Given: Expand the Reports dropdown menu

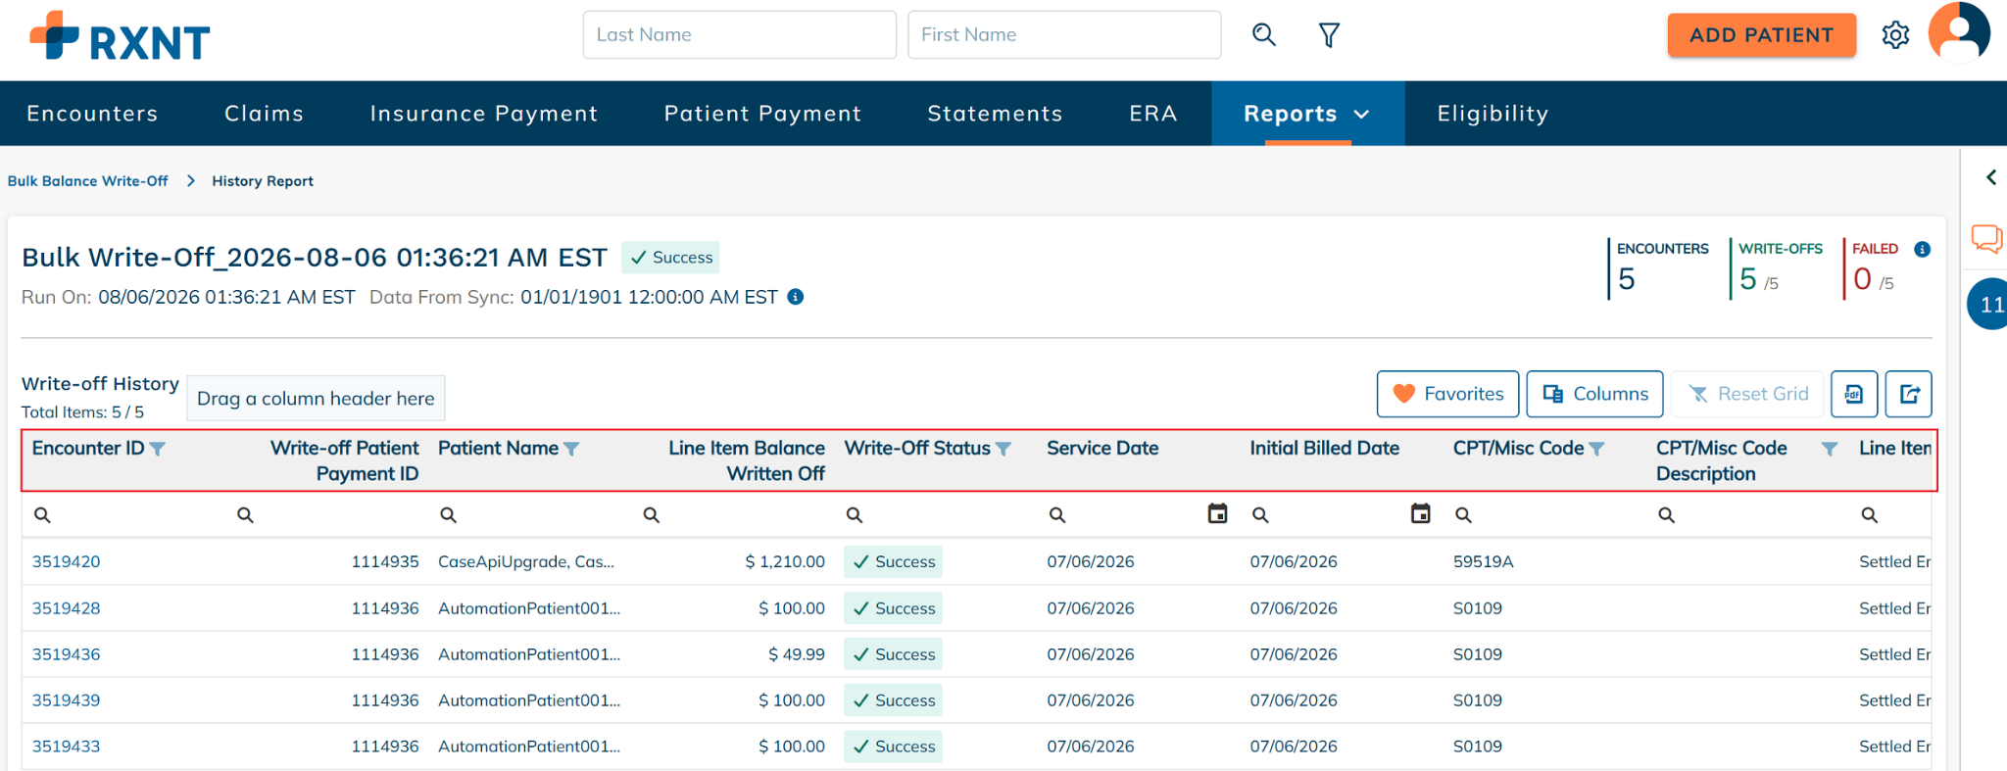Looking at the screenshot, I should (x=1307, y=114).
